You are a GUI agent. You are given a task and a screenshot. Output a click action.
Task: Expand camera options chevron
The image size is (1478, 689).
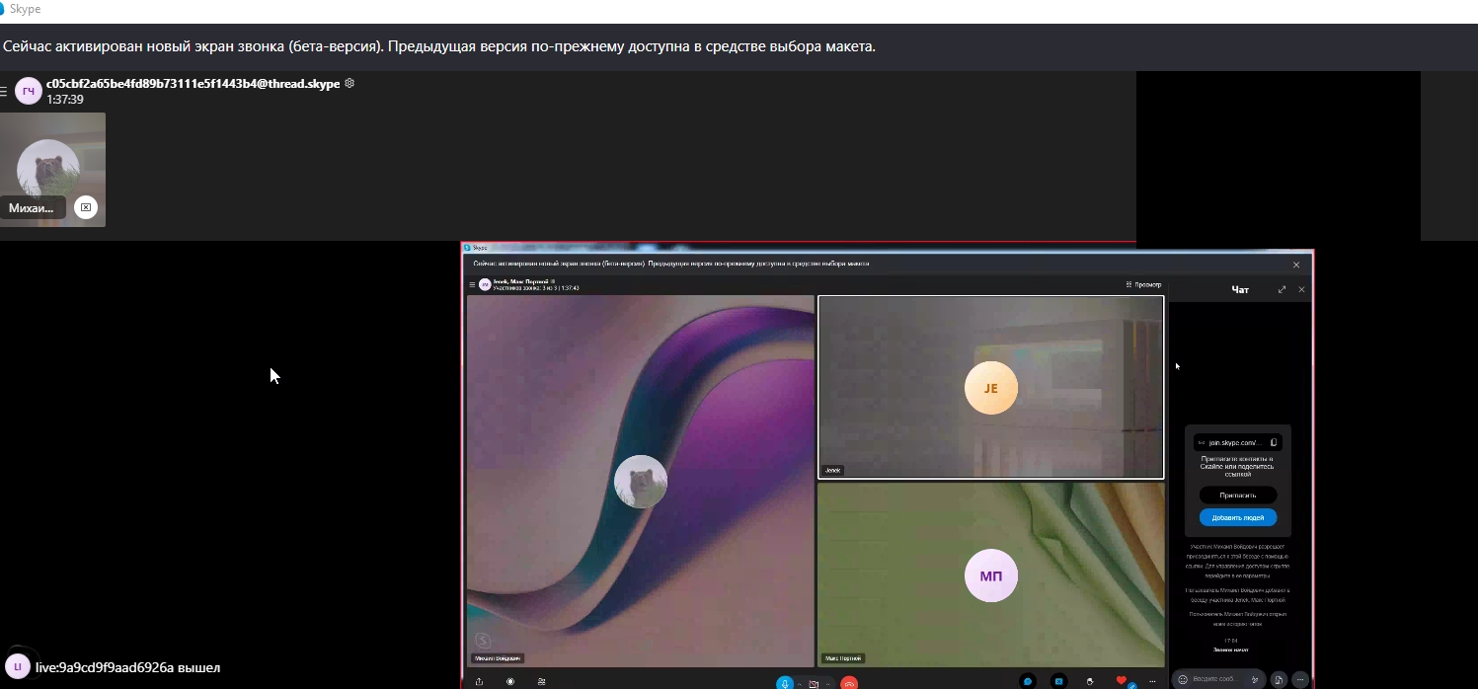point(828,683)
